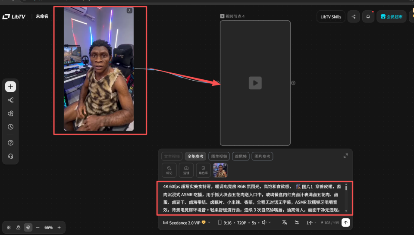
Task: Submit with the up arrow send button
Action: (x=345, y=222)
